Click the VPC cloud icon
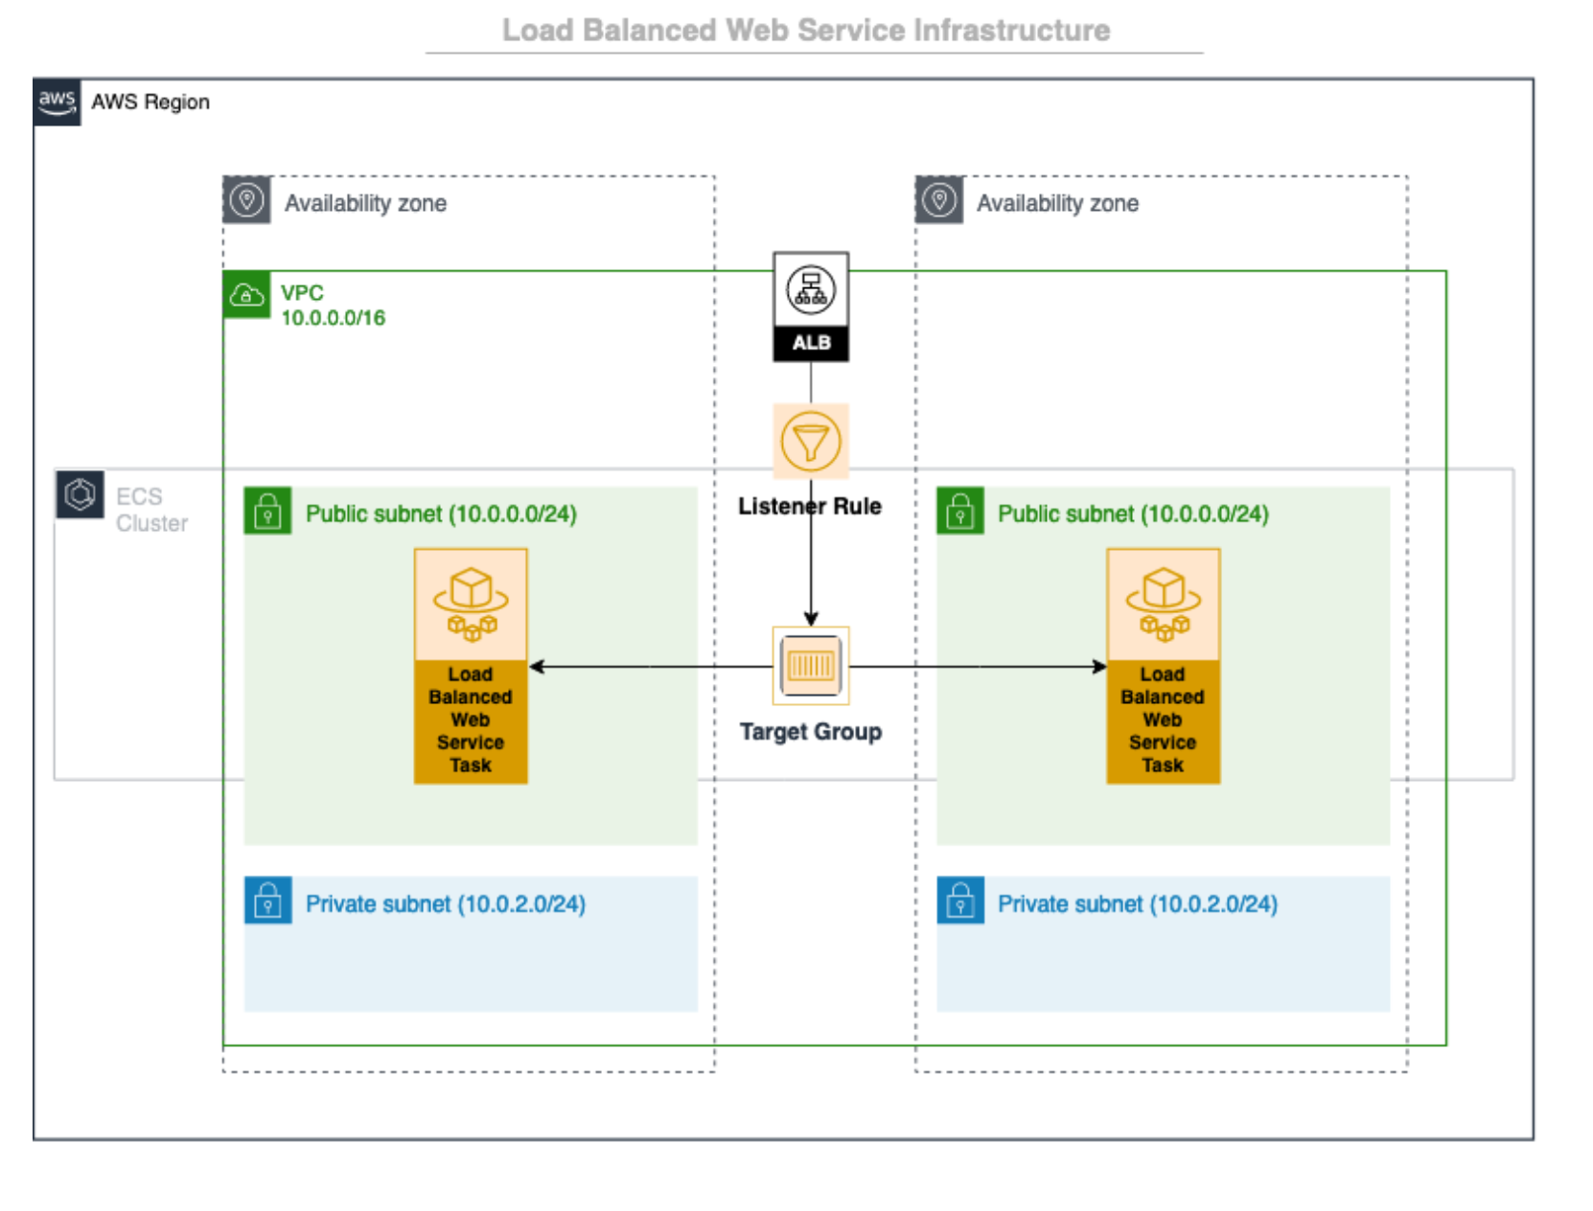Screen dimensions: 1593x1211 coord(247,294)
